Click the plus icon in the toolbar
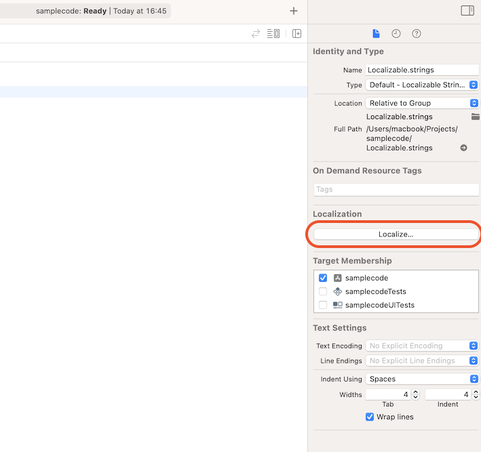 [x=293, y=11]
